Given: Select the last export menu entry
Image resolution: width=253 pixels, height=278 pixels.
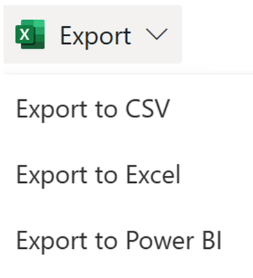Looking at the screenshot, I should 119,240.
